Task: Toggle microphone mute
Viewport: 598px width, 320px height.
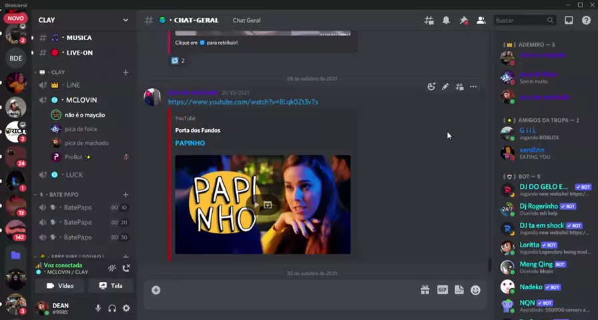Action: pyautogui.click(x=98, y=308)
